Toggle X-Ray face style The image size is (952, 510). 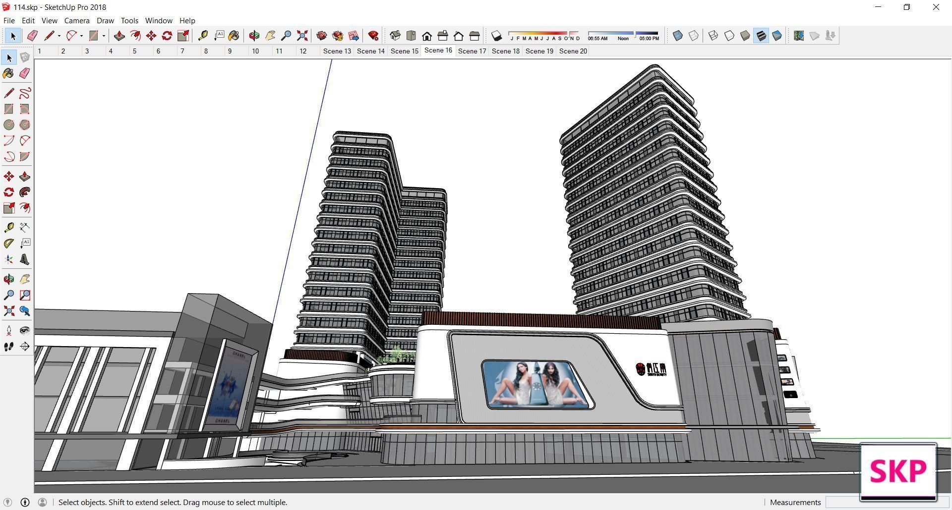tap(678, 36)
